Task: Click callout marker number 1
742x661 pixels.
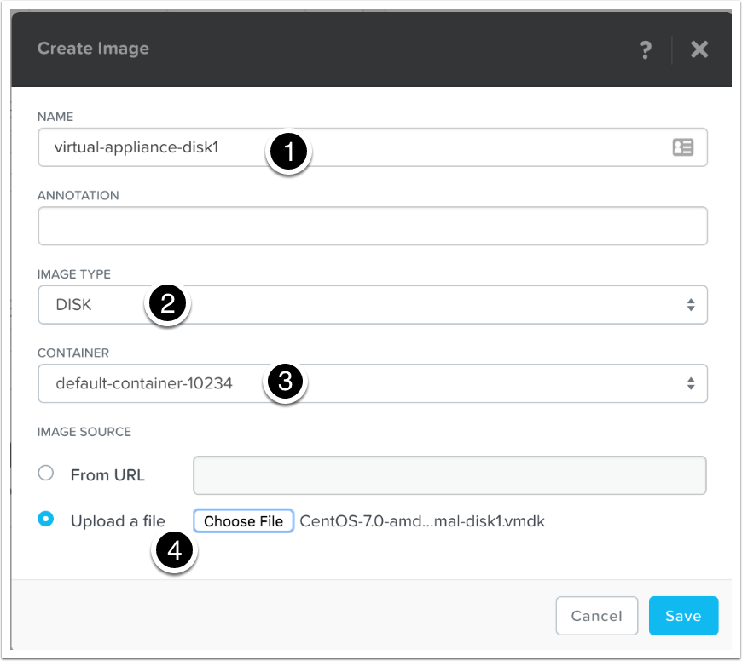Action: tap(287, 152)
